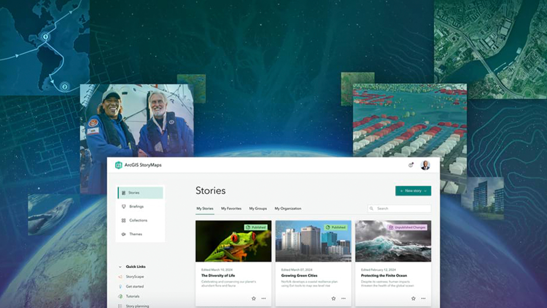Open the My Organization tab
Viewport: 547px width, 308px height.
point(288,208)
